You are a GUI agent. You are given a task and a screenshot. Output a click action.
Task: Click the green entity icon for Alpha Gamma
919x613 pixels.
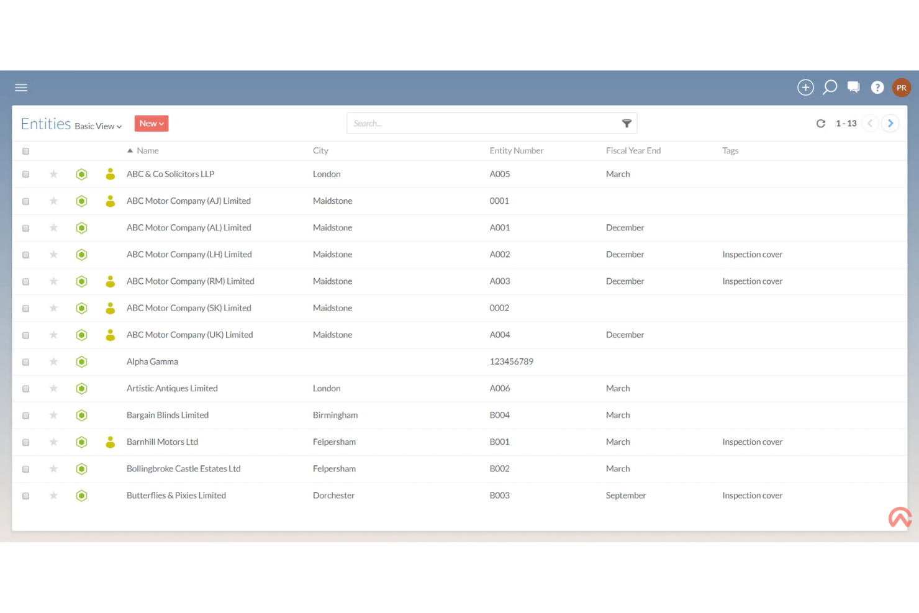[x=81, y=361]
